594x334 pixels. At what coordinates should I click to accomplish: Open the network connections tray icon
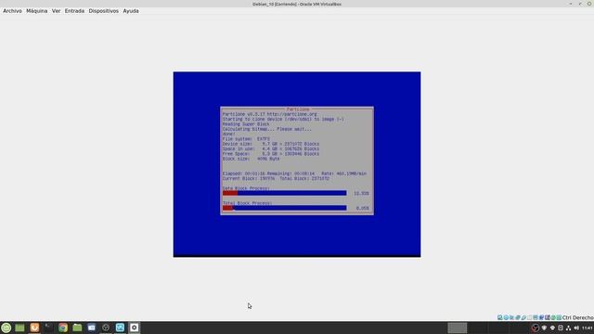[x=568, y=328]
